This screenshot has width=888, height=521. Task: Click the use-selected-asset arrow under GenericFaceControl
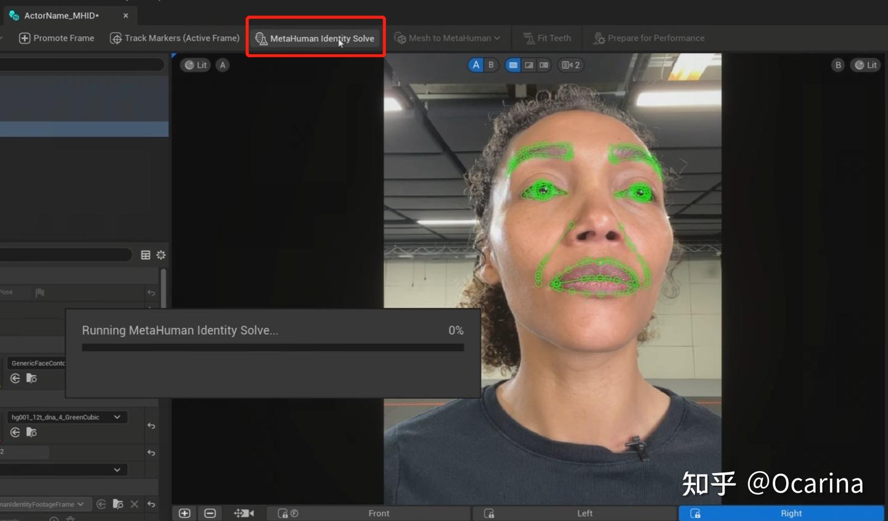pyautogui.click(x=14, y=378)
